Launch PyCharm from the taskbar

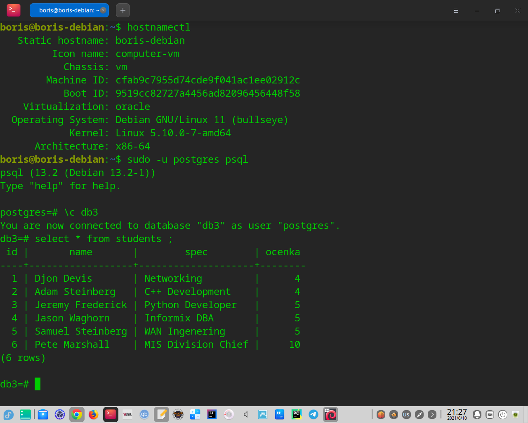297,414
